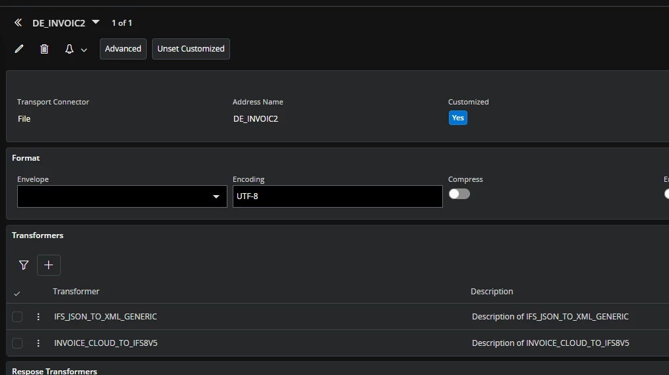Expand the DE_INVOIC2 record selector arrow

click(x=96, y=22)
